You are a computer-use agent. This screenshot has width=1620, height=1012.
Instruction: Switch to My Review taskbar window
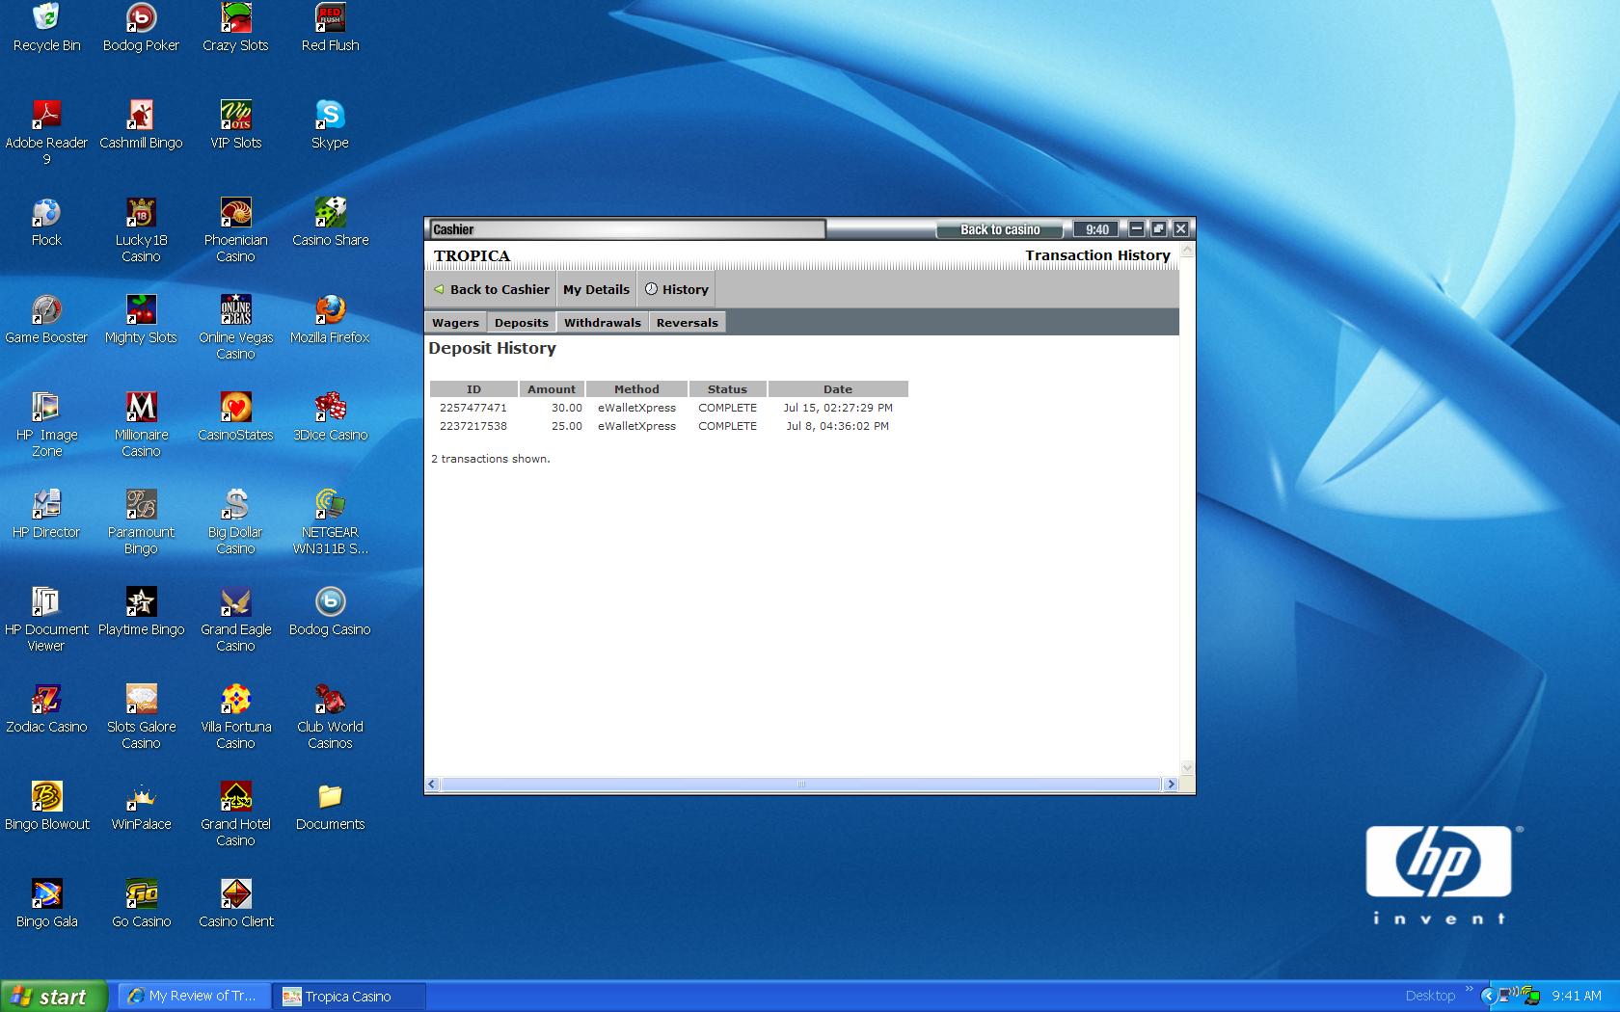coord(195,997)
